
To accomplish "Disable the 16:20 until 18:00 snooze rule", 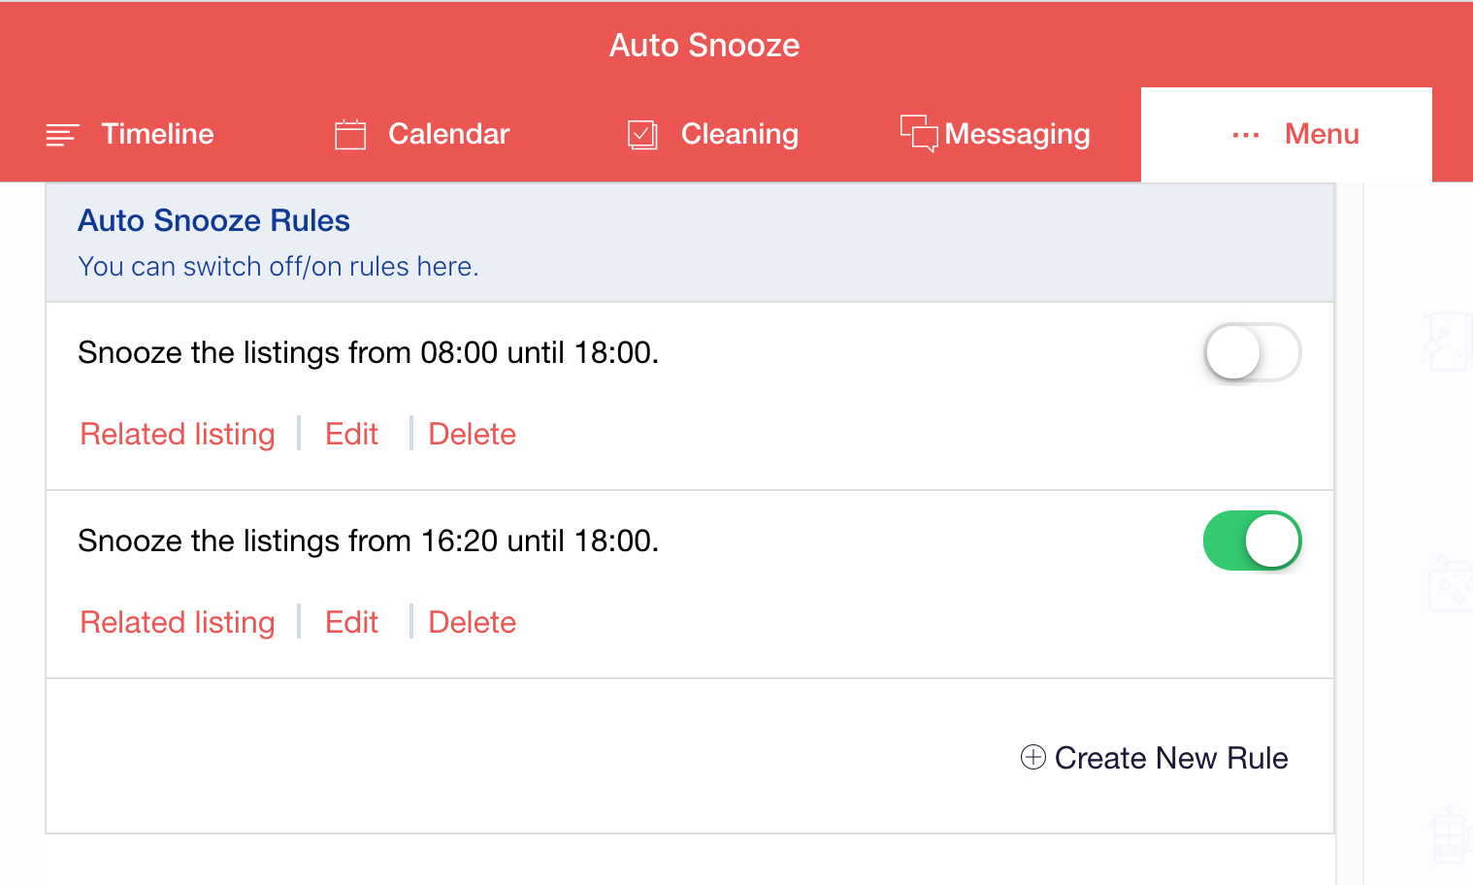I will pyautogui.click(x=1252, y=541).
